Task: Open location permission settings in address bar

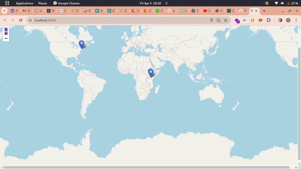Action: tap(211, 20)
